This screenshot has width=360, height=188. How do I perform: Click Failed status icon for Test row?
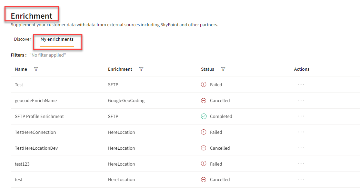[203, 85]
